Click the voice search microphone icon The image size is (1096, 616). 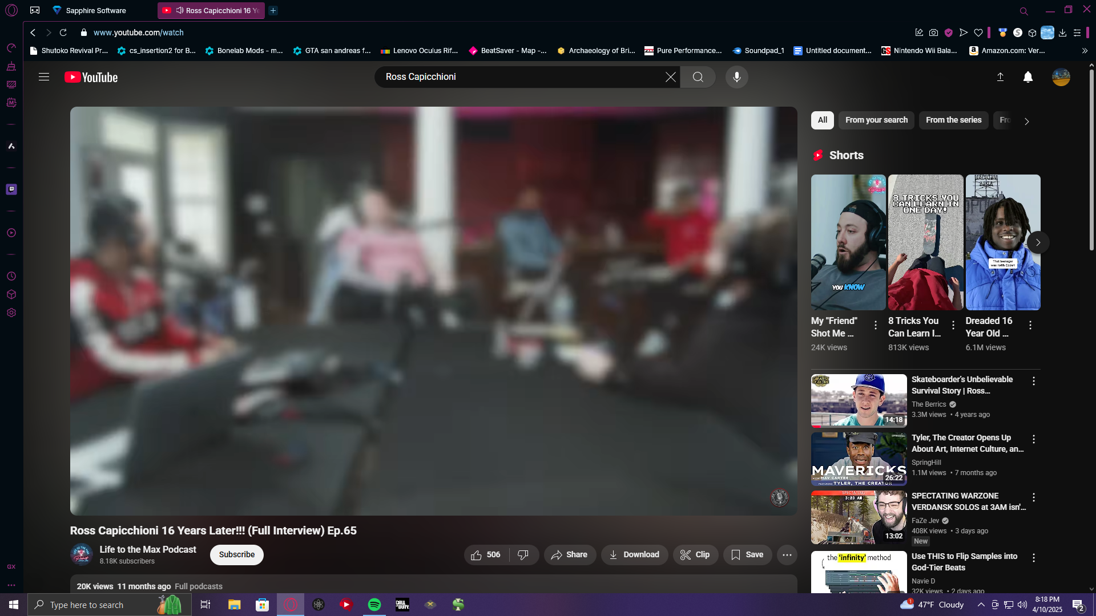pos(736,77)
